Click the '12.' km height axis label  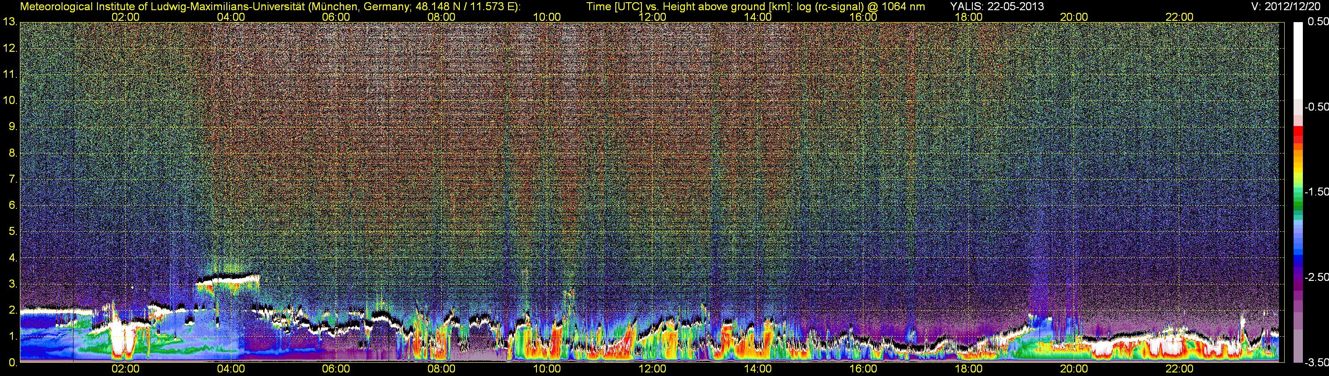[10, 48]
